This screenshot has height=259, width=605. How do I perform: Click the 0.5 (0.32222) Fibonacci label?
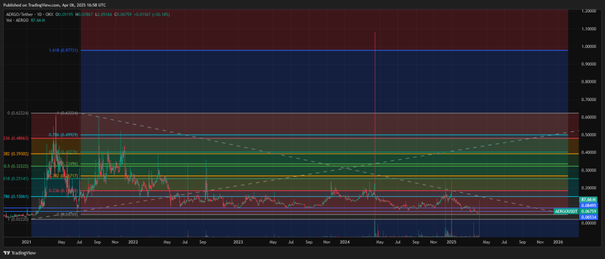pyautogui.click(x=17, y=166)
